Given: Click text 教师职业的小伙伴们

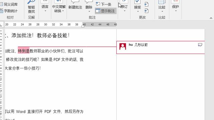Looking at the screenshot, I should coord(47,51).
